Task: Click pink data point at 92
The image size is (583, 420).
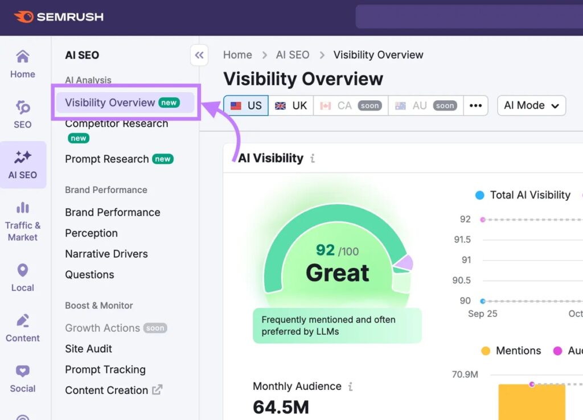Action: tap(483, 220)
